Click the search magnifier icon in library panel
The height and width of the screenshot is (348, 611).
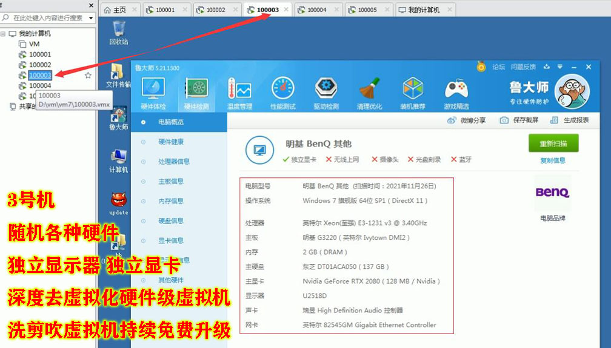(5, 18)
